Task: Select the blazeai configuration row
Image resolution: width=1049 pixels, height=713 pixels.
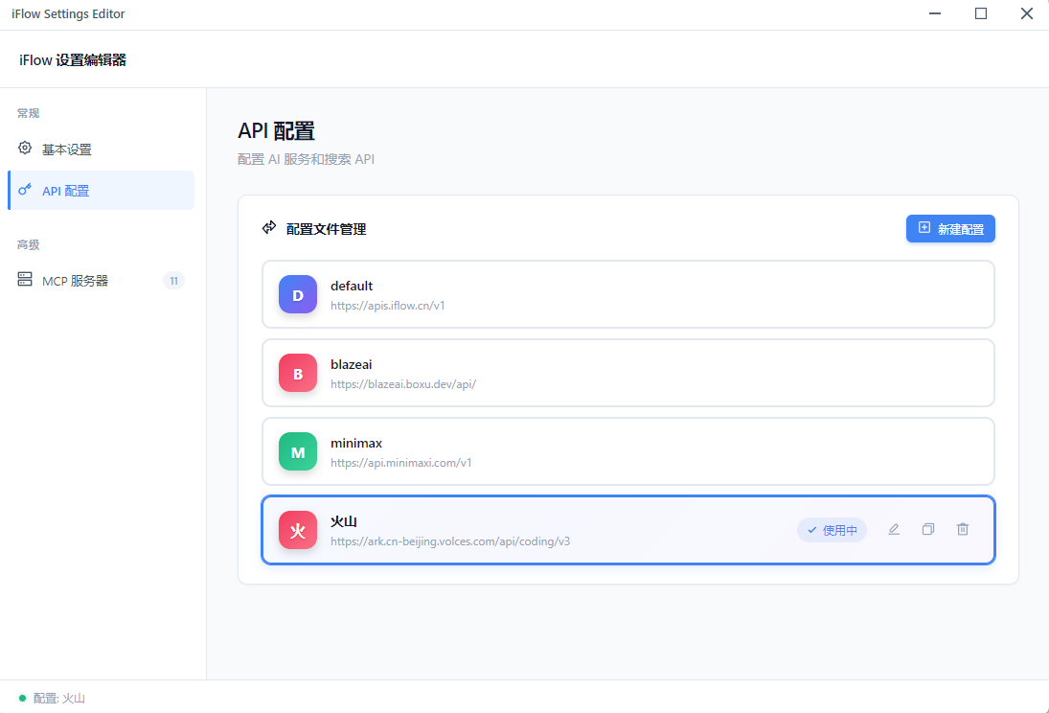Action: pos(627,373)
